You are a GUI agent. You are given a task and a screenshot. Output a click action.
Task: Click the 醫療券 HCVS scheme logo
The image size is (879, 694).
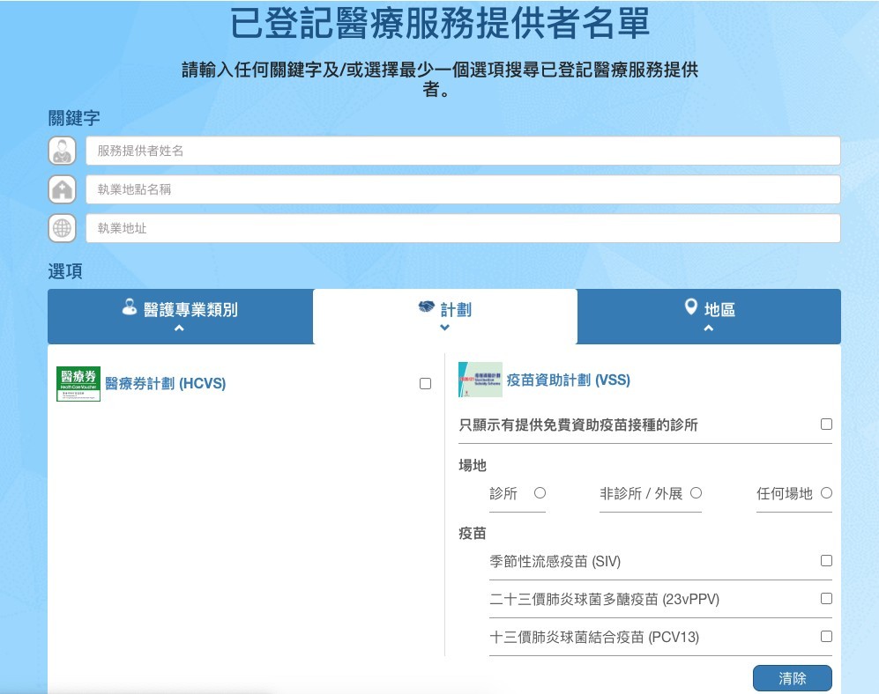78,384
